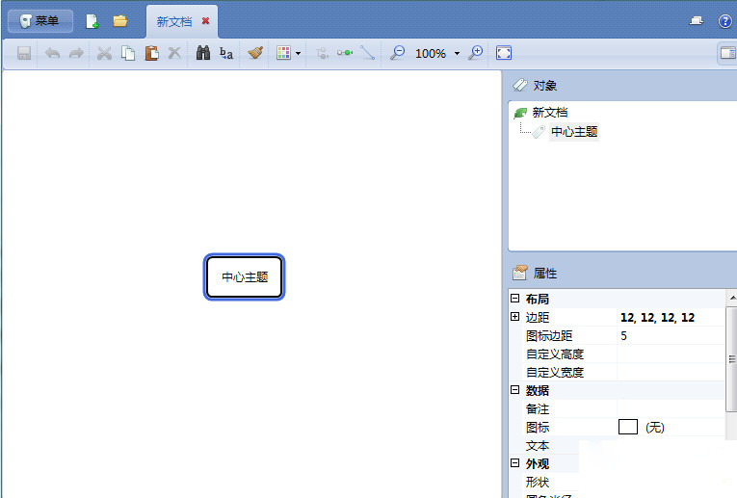Click the properties panel scrollbar thumb

click(732, 359)
